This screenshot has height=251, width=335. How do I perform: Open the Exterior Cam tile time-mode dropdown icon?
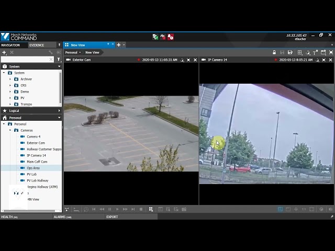182,60
